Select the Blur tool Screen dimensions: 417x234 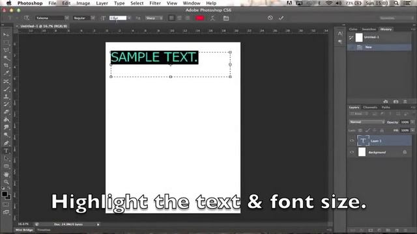6,127
